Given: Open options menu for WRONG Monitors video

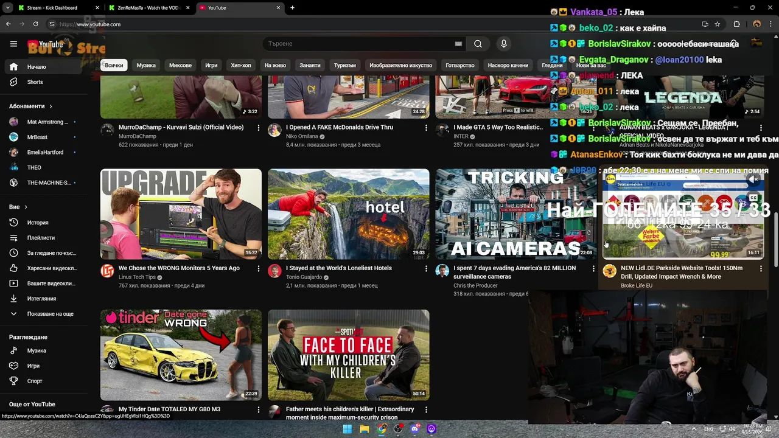Looking at the screenshot, I should click(x=258, y=268).
